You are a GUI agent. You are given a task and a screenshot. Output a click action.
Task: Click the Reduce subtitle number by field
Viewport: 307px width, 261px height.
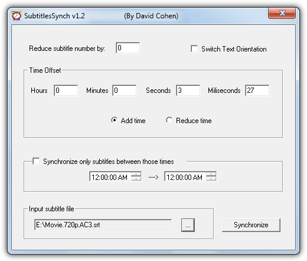click(128, 48)
